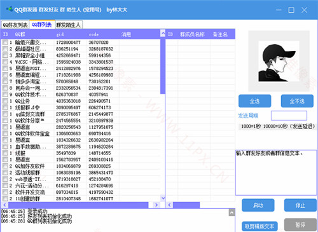This screenshot has height=232, width=318.
Task: Click the log panel scroll-up arrow
Action: click(232, 212)
